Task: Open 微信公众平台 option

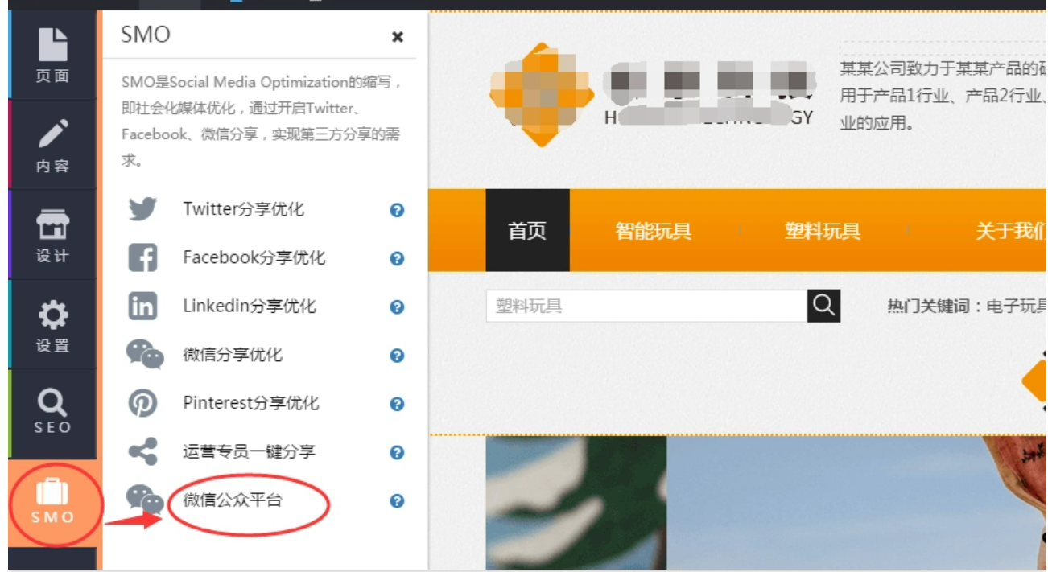Action: pos(233,500)
